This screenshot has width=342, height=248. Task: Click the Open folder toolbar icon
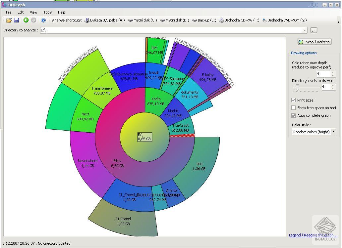click(9, 20)
